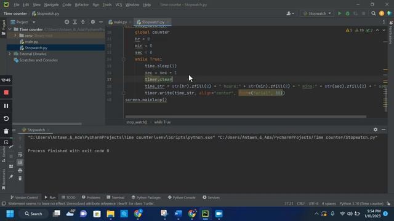Run the Stopwatch configuration with the green play icon

339,14
